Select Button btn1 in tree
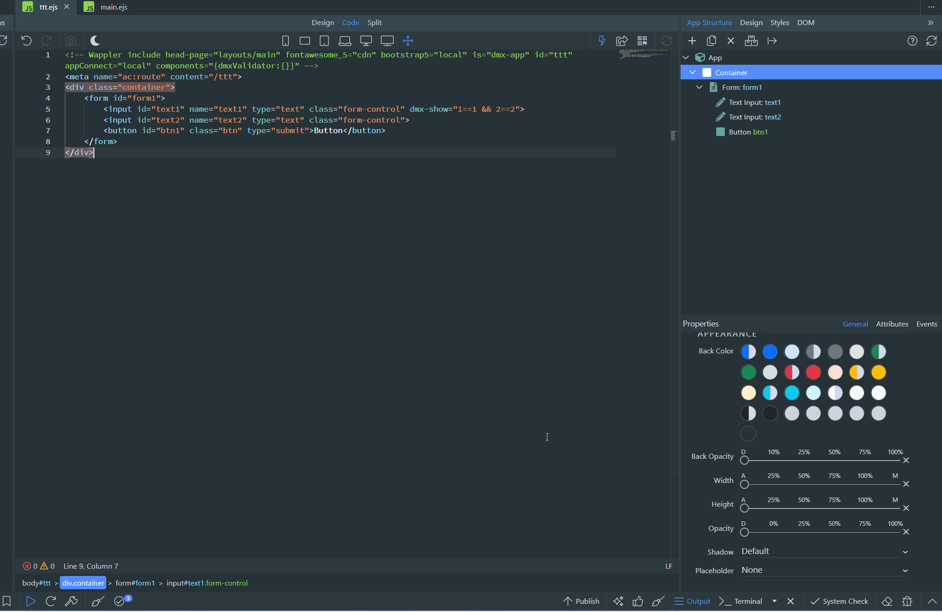This screenshot has height=612, width=942. 748,132
